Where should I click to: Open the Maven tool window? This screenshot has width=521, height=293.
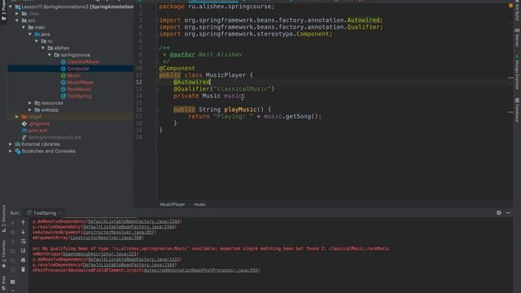pyautogui.click(x=517, y=38)
